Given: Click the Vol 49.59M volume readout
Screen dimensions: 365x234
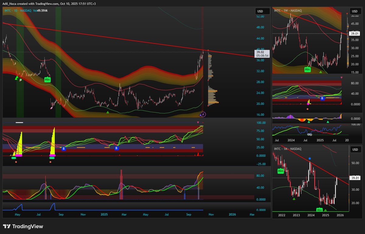Looking at the screenshot, I should [x=41, y=10].
